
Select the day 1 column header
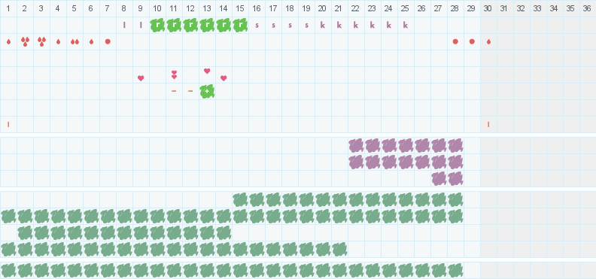(x=8, y=8)
